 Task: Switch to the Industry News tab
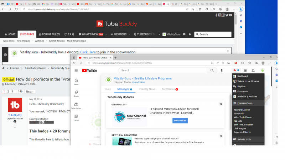147,89
